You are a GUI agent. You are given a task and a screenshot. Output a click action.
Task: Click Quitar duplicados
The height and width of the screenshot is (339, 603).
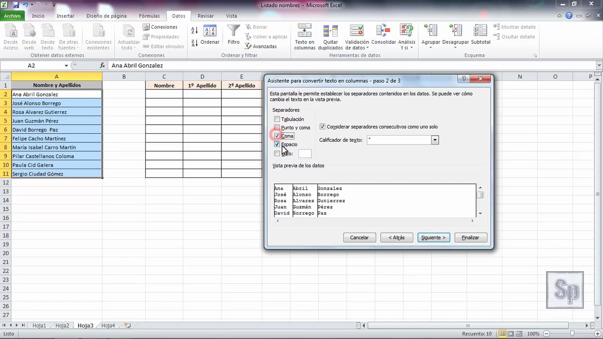[x=330, y=37]
